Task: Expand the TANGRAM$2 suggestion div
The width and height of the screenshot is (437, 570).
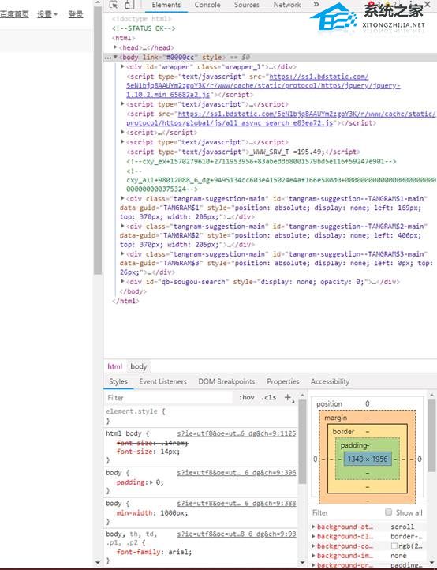Action: [122, 226]
